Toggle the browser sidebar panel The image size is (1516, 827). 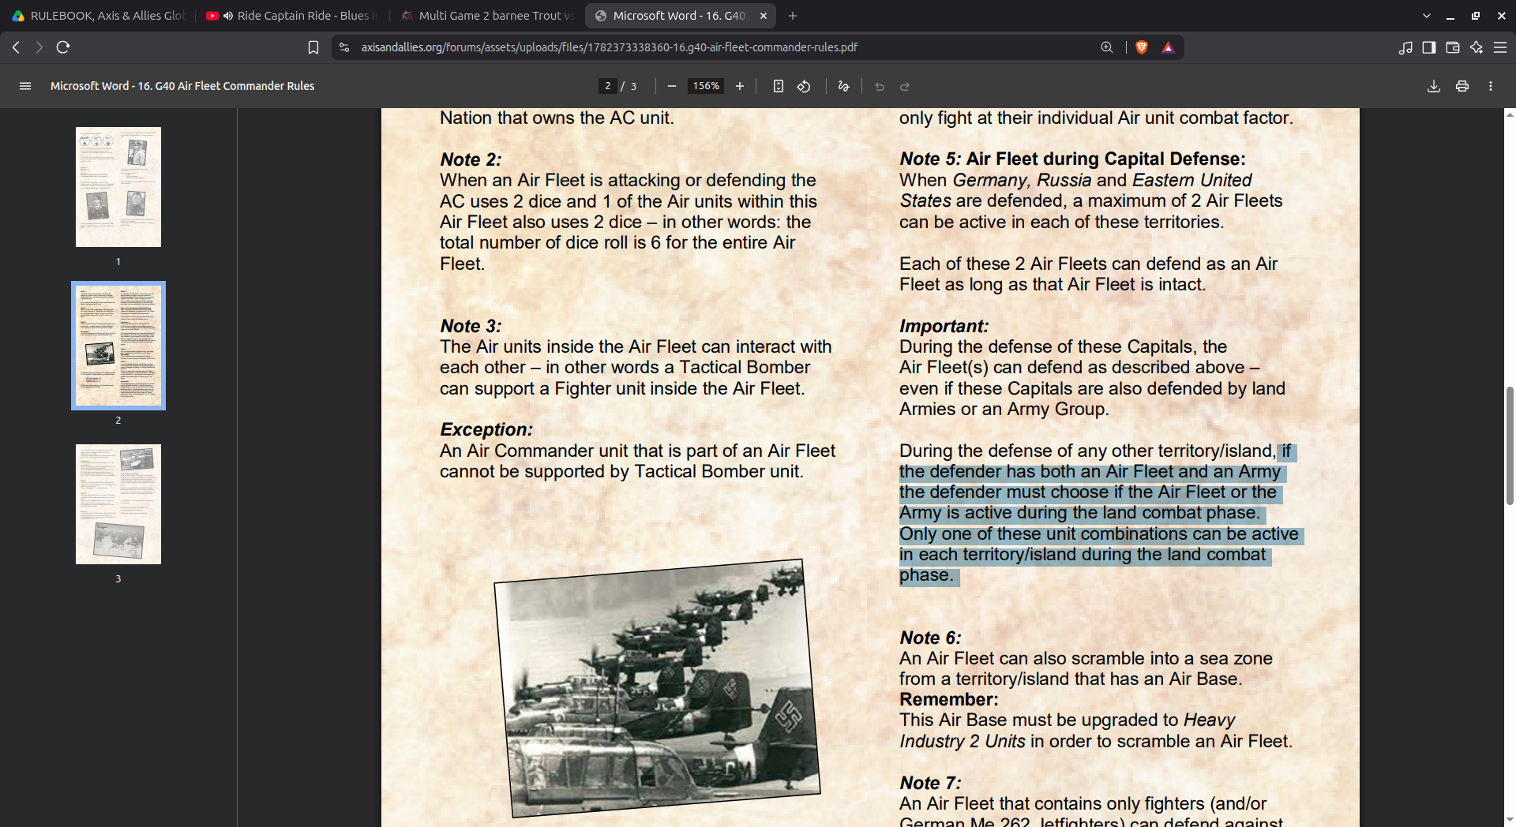[x=1429, y=47]
